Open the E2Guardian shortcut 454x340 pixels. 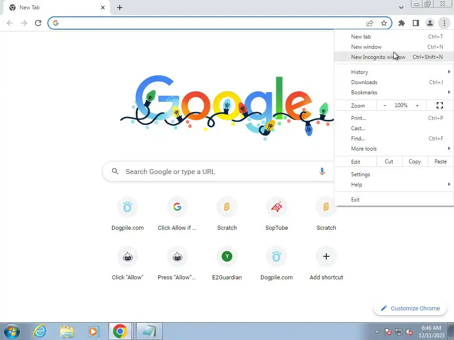(227, 263)
